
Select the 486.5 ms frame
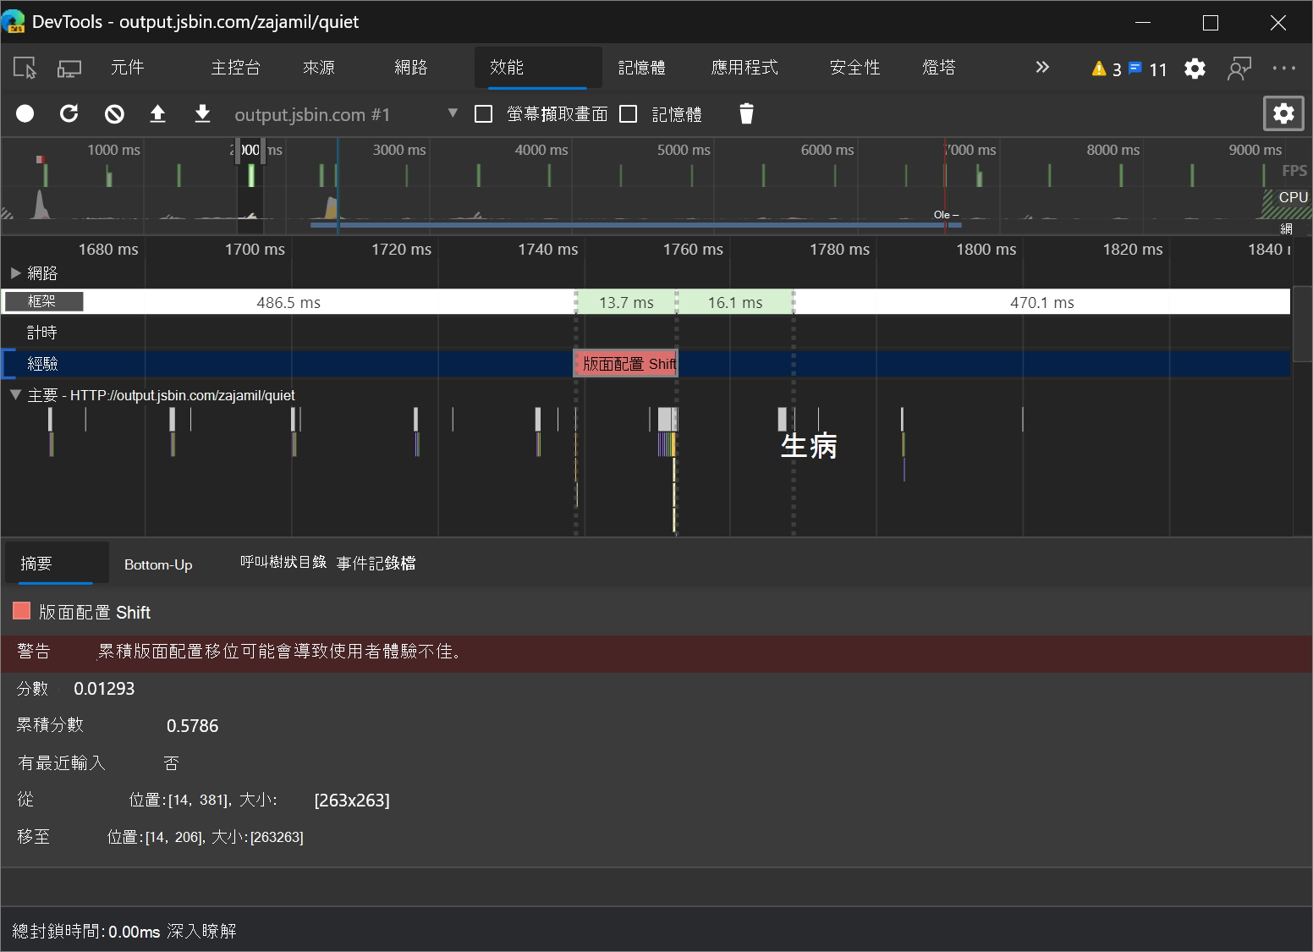[288, 302]
